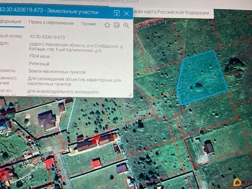252x189 pixels.
Task: Click the resize grip of the info panel
Action: click(x=130, y=95)
